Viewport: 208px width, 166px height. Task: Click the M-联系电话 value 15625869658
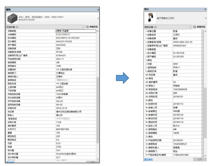click(x=180, y=89)
